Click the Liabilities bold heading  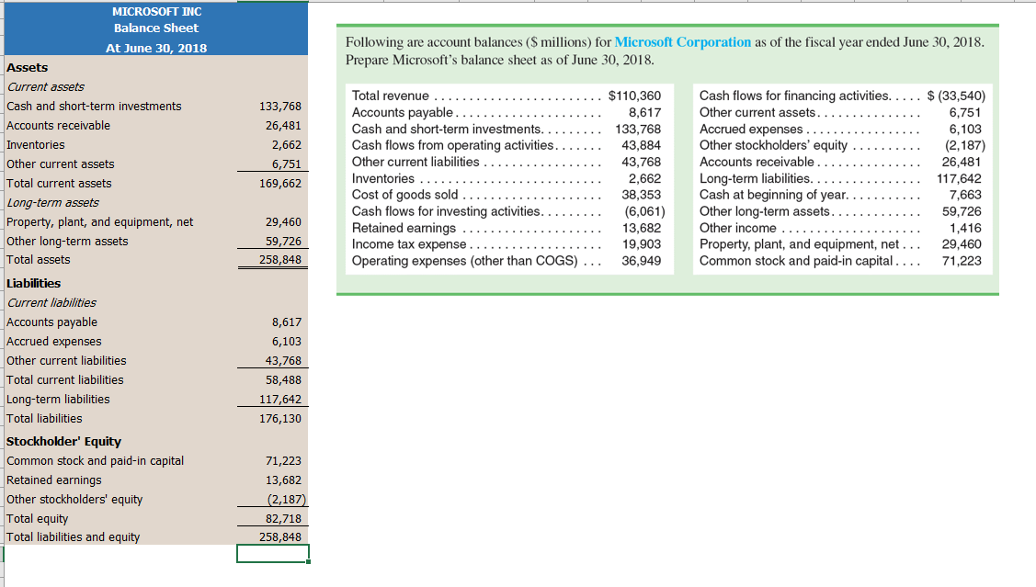pos(33,283)
